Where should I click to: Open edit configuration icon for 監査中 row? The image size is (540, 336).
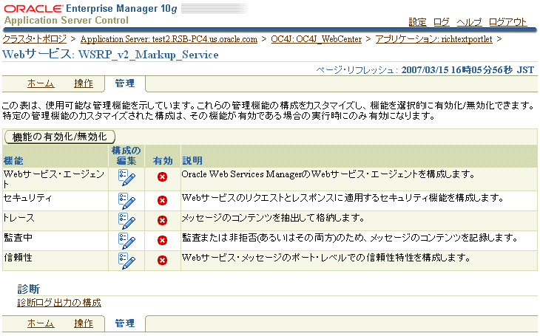[x=126, y=241]
